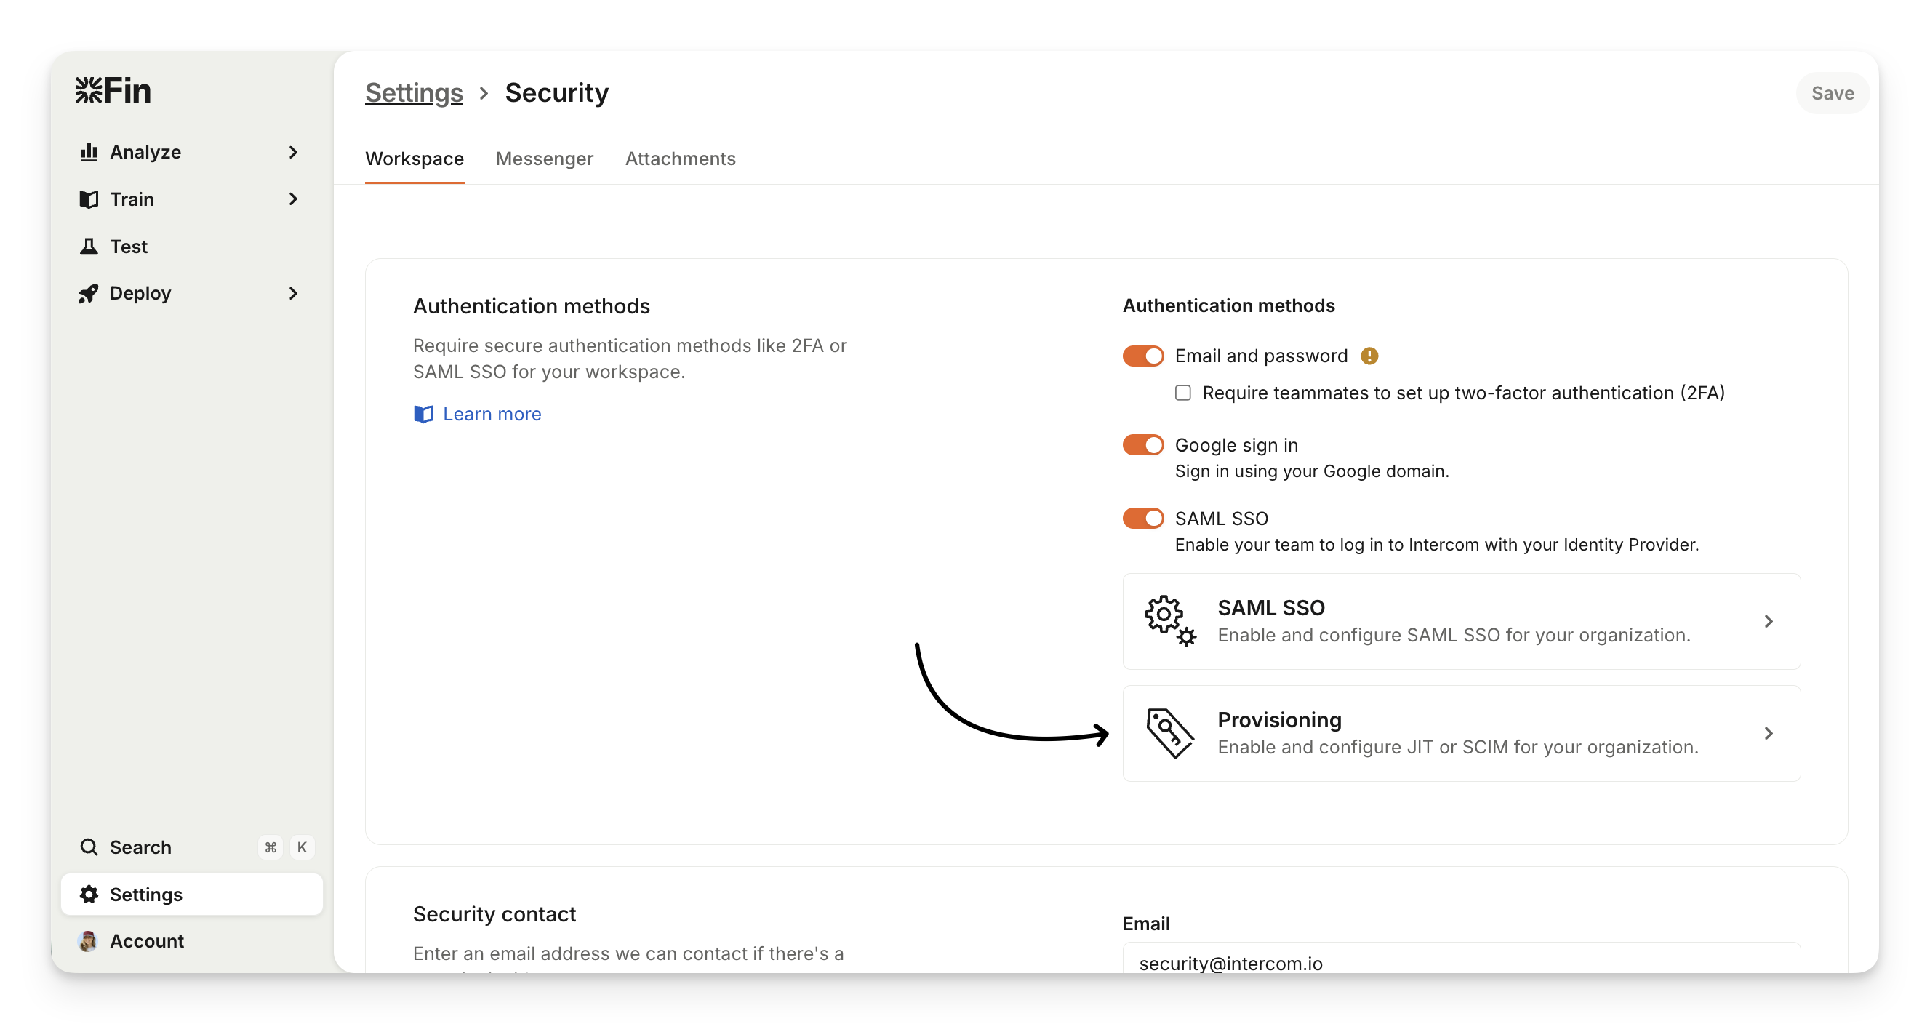Viewport: 1930px width, 1024px height.
Task: Click the Search magnifier icon
Action: [x=89, y=847]
